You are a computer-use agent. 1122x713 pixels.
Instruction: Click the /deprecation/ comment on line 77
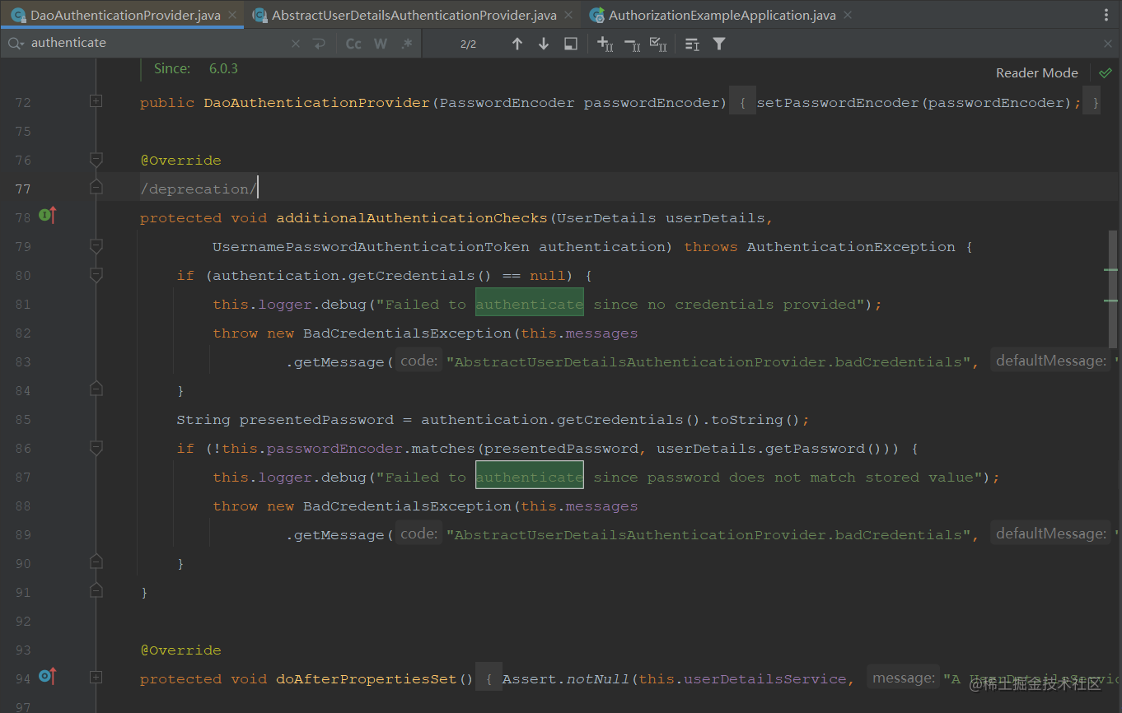(199, 189)
